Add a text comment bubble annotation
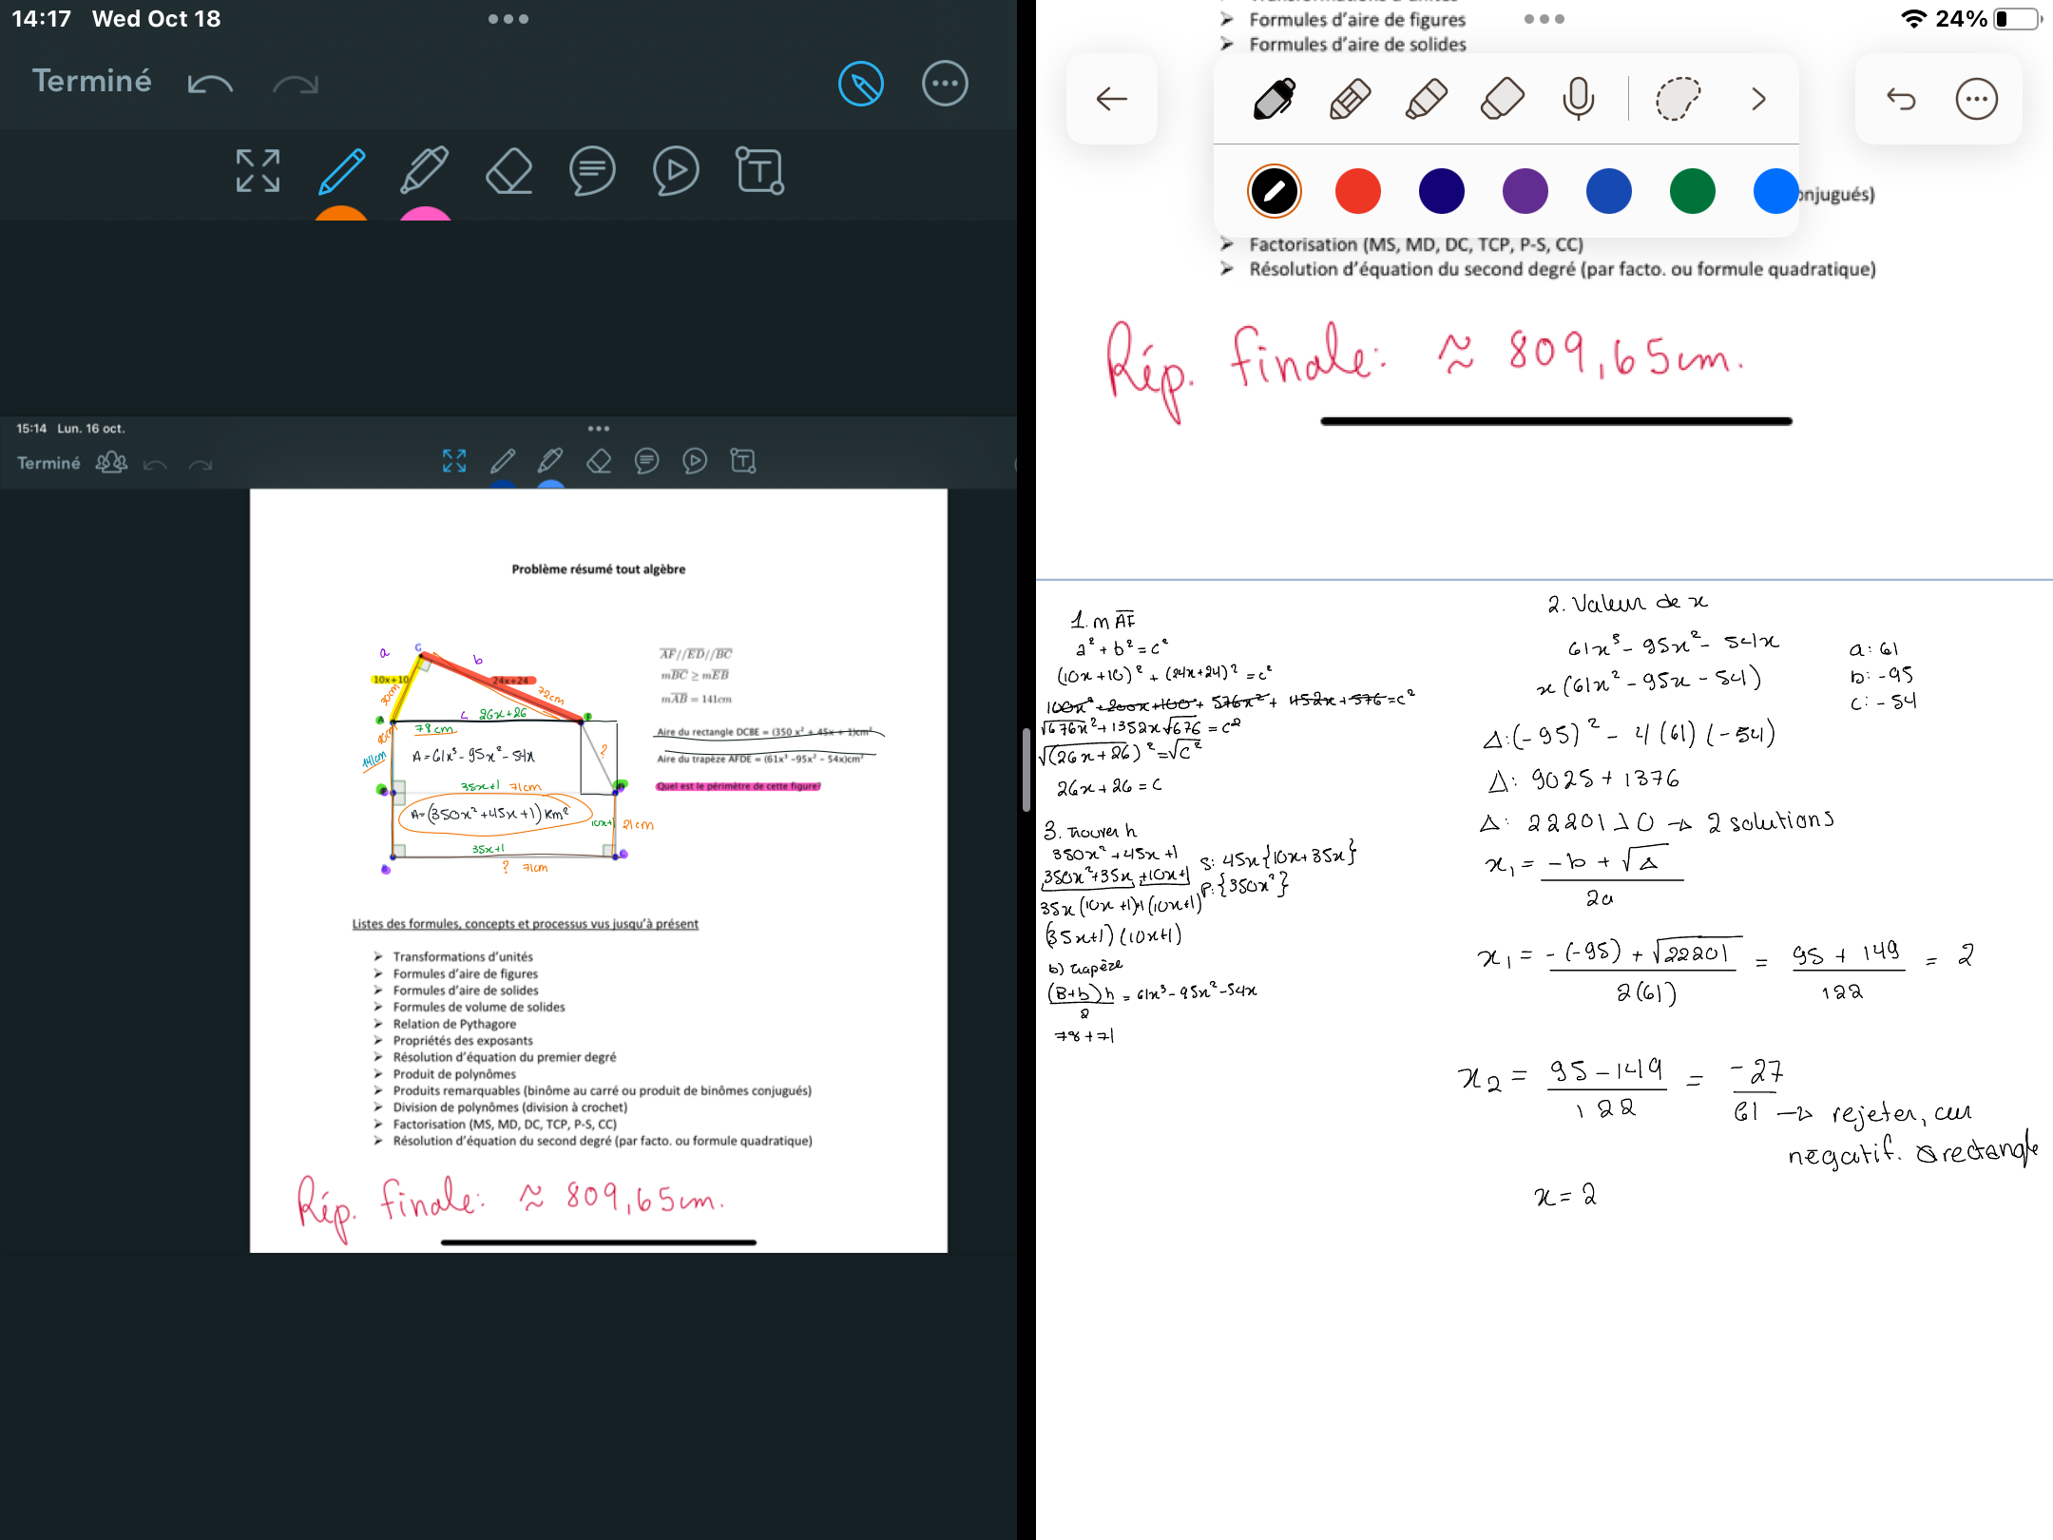Image resolution: width=2053 pixels, height=1540 pixels. (592, 171)
